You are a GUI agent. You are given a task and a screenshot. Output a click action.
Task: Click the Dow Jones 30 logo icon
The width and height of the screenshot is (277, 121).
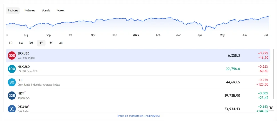click(x=12, y=82)
